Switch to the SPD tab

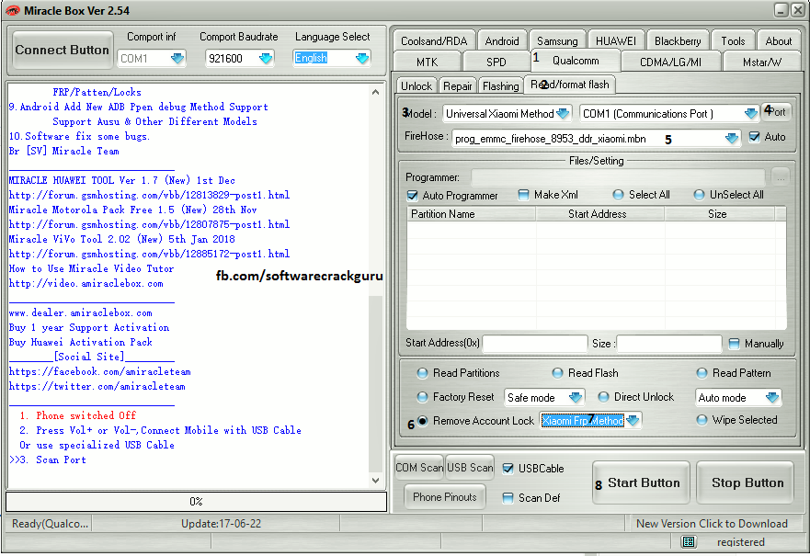coord(496,62)
